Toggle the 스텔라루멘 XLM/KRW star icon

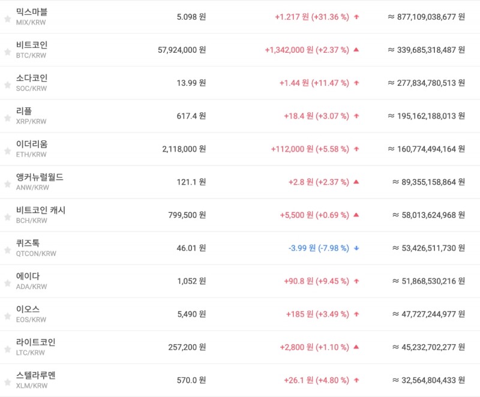coord(8,383)
